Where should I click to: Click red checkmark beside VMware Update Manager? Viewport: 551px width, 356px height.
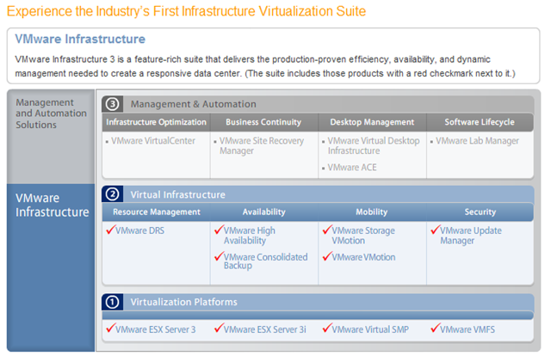(x=434, y=230)
